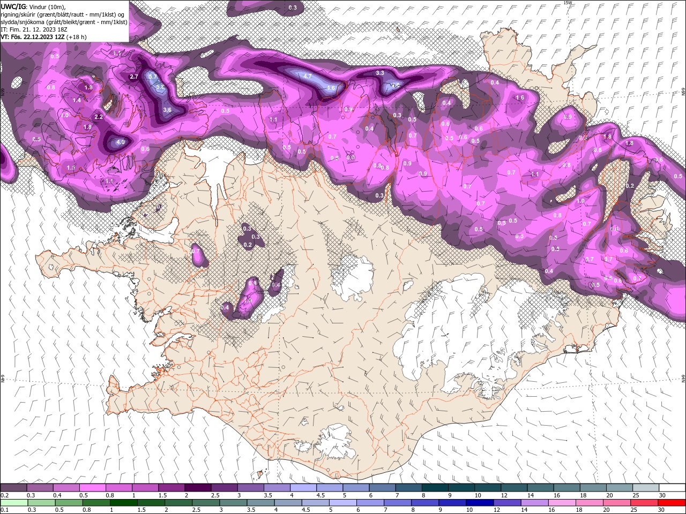This screenshot has height=514, width=686.
Task: Select the 2 dark purple swatch in snow scale
Action: tap(197, 488)
